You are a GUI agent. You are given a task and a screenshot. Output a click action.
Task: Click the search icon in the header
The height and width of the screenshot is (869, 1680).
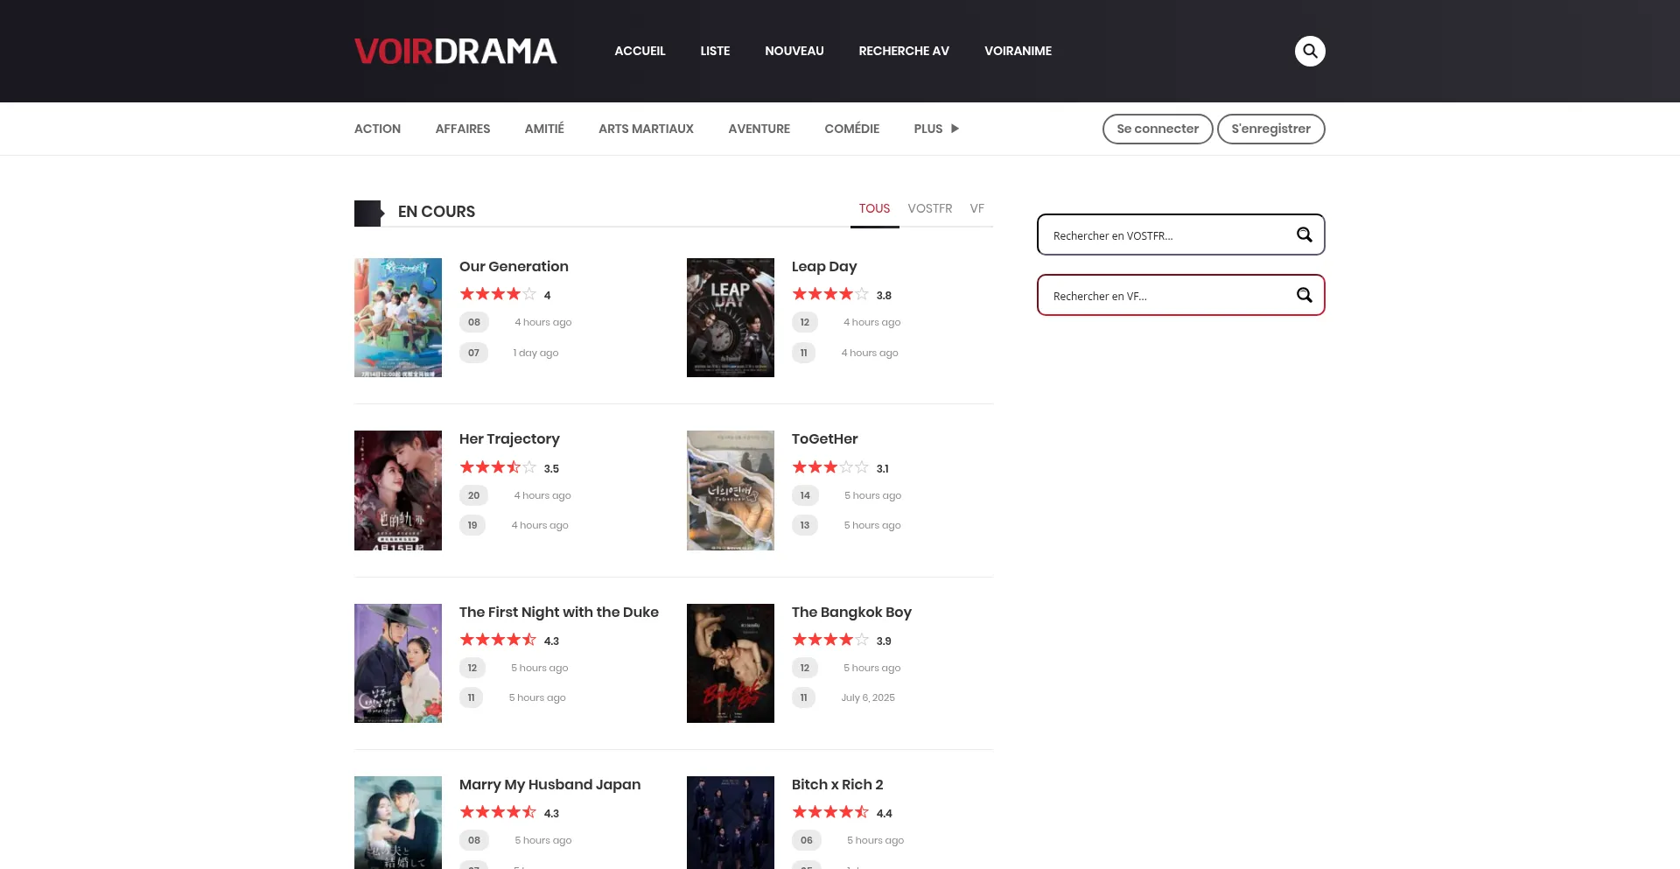[1309, 51]
